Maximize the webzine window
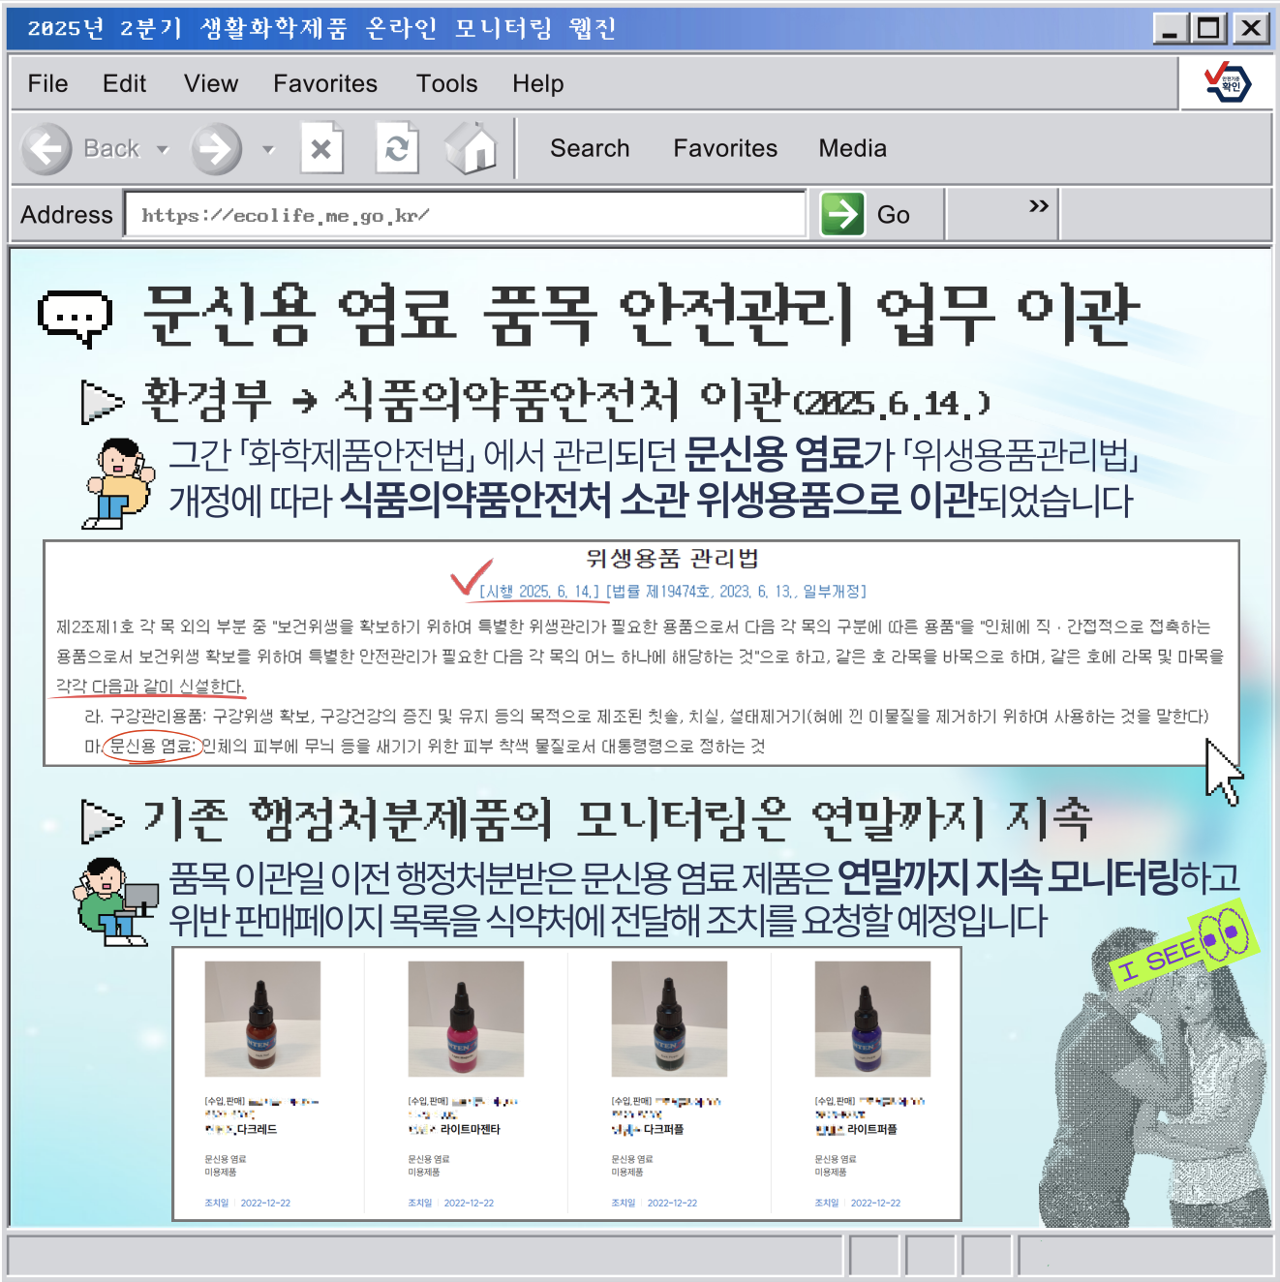1280x1282 pixels. pos(1209,29)
